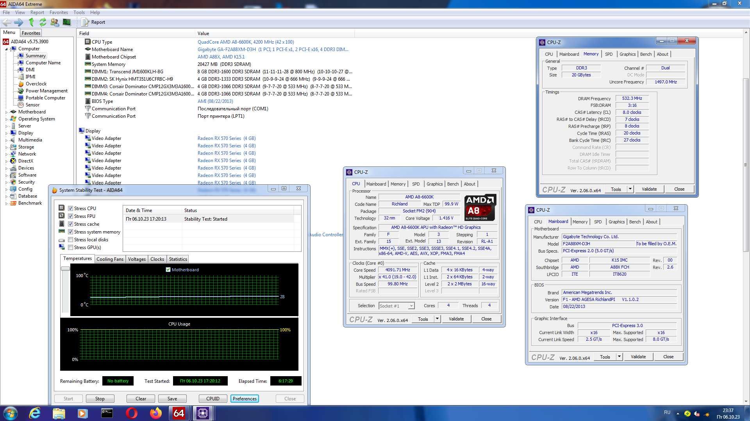750x421 pixels.
Task: Click the taskbar clock showing 23:37
Action: [x=728, y=413]
